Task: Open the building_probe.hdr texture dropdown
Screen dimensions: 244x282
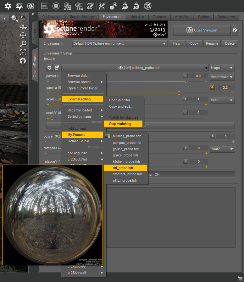Action: pos(135,68)
